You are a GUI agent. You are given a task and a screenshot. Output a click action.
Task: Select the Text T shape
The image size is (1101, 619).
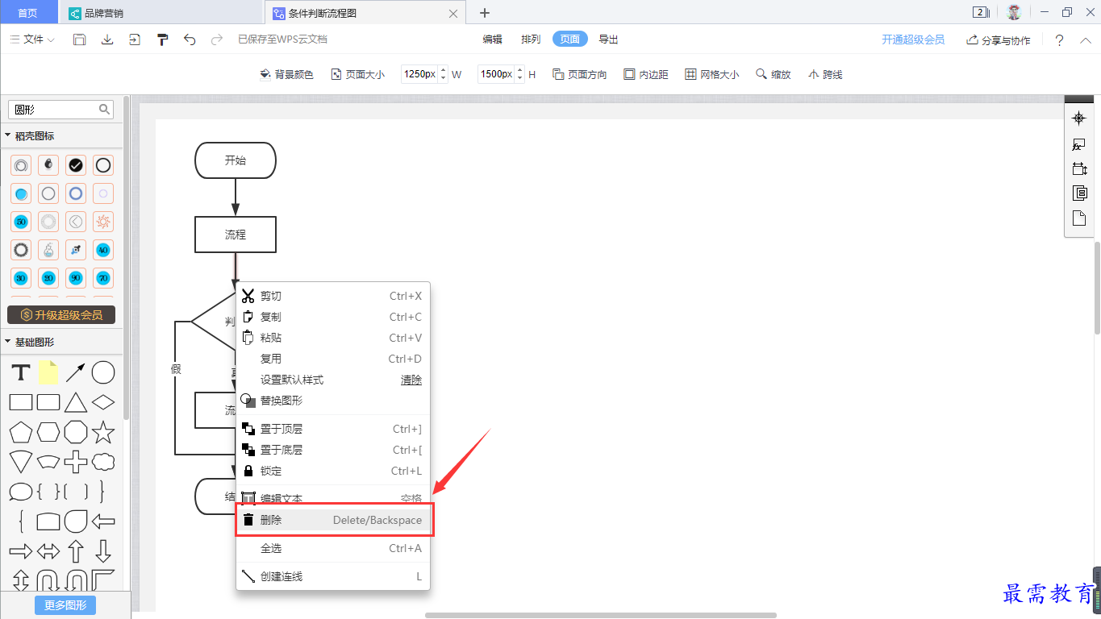pos(21,372)
